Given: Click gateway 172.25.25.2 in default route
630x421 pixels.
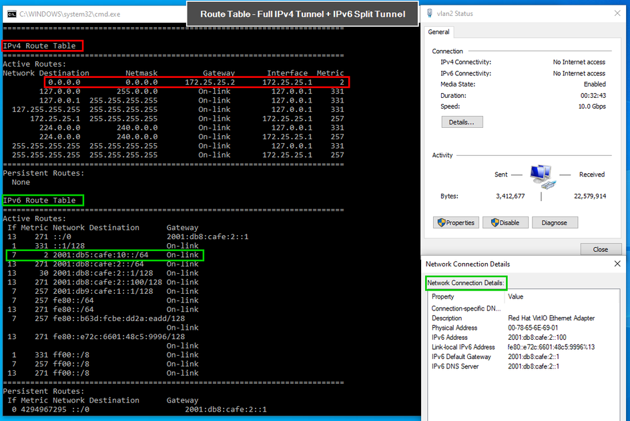Looking at the screenshot, I should pos(210,82).
